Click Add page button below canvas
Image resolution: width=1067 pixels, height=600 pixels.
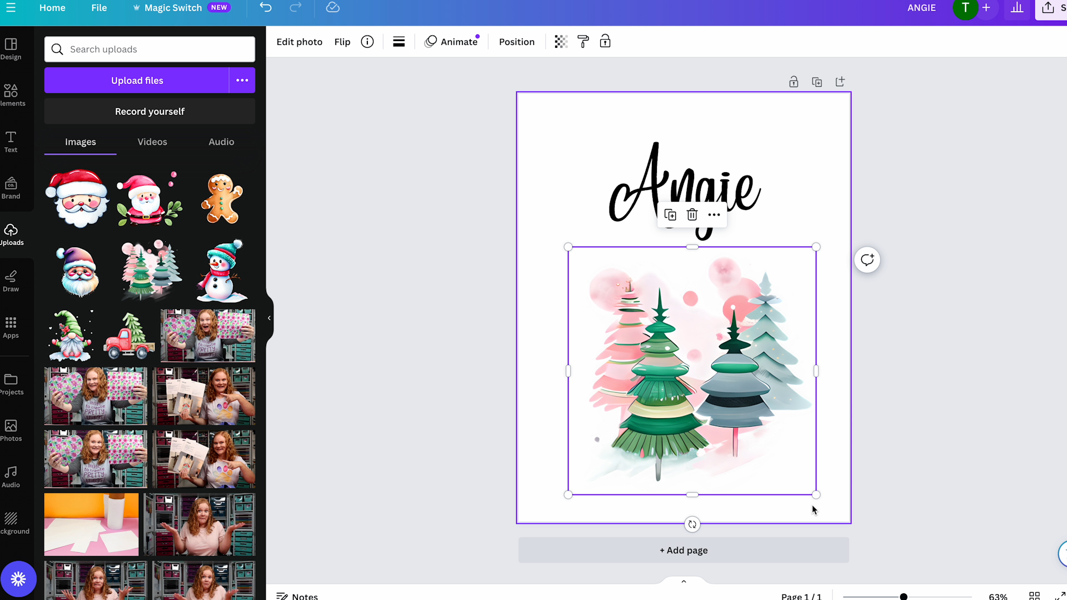point(683,549)
